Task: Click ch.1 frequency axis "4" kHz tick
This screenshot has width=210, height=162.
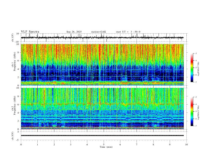Action: (19, 69)
